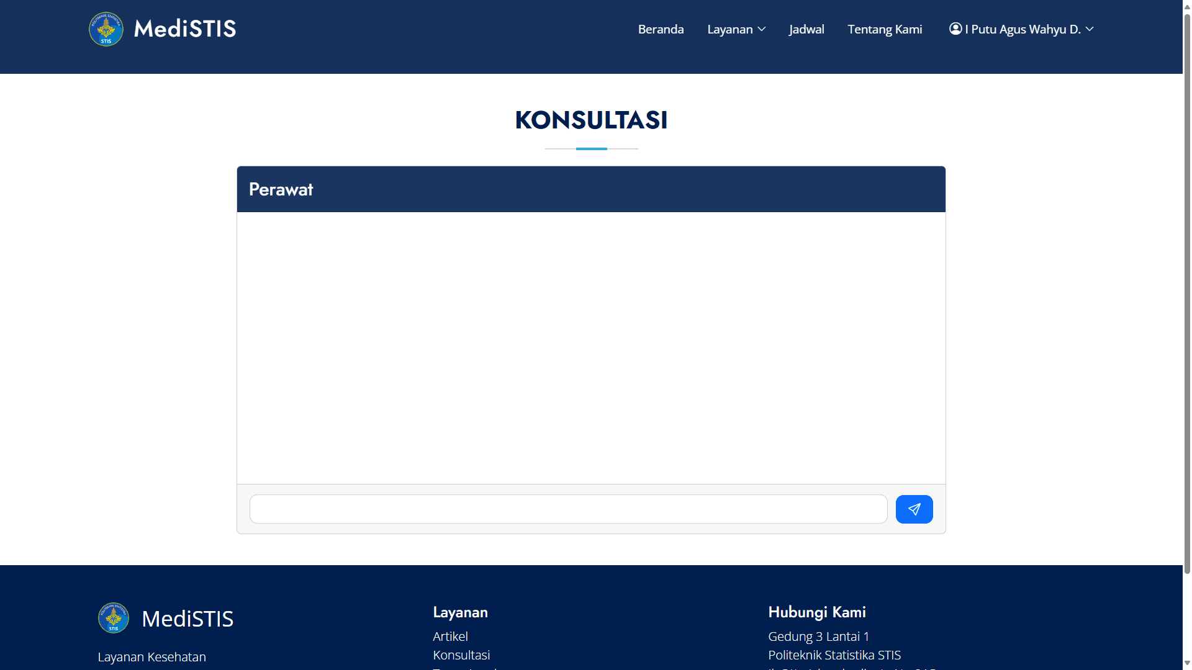The height and width of the screenshot is (670, 1192).
Task: Expand the chevron next to the user name
Action: pos(1090,29)
